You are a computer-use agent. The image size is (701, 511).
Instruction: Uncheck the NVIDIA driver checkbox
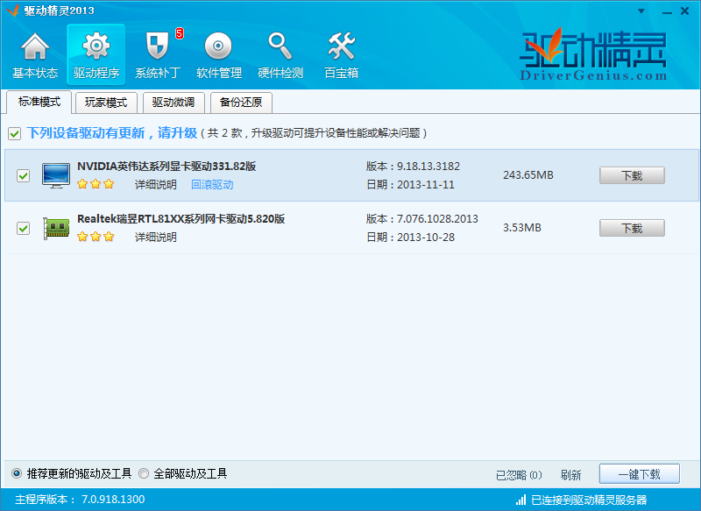coord(24,175)
